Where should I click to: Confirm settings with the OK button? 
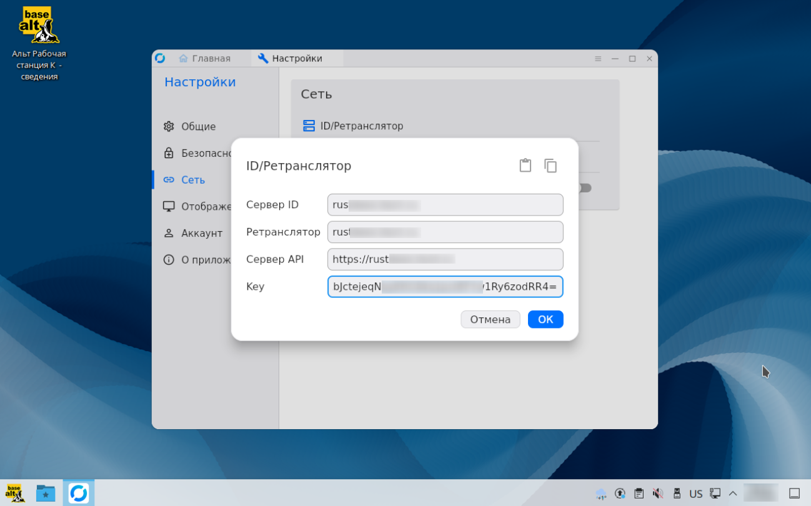pyautogui.click(x=545, y=319)
